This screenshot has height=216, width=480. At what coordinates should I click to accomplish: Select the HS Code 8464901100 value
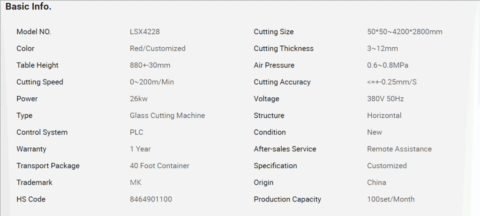(x=151, y=200)
